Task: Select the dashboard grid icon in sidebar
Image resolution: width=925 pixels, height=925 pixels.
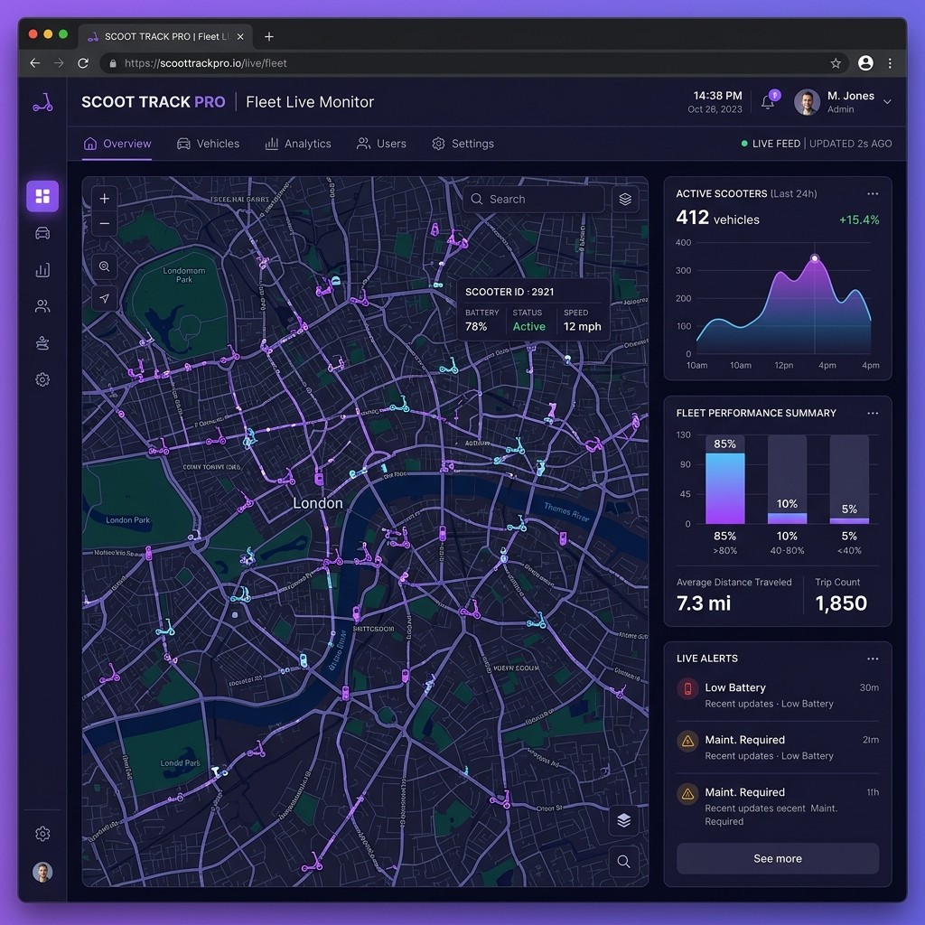Action: click(42, 196)
